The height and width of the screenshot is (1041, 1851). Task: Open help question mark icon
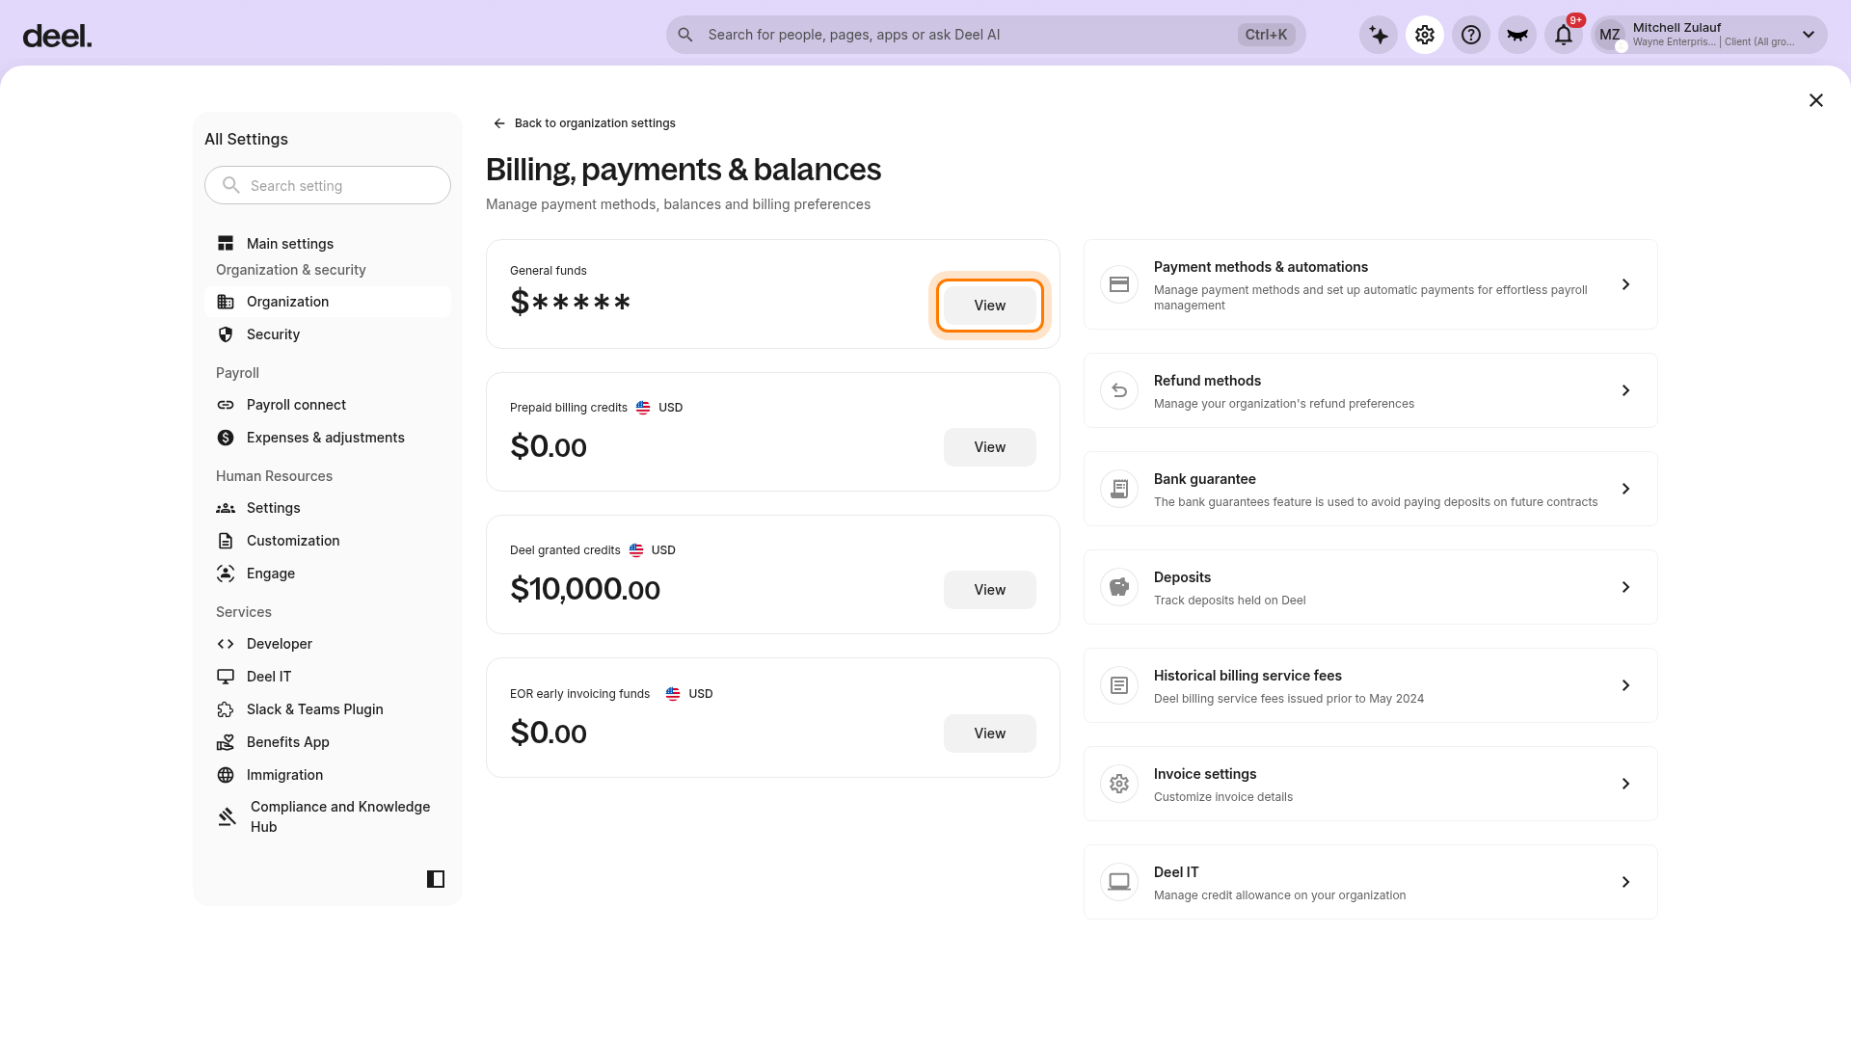(x=1471, y=35)
